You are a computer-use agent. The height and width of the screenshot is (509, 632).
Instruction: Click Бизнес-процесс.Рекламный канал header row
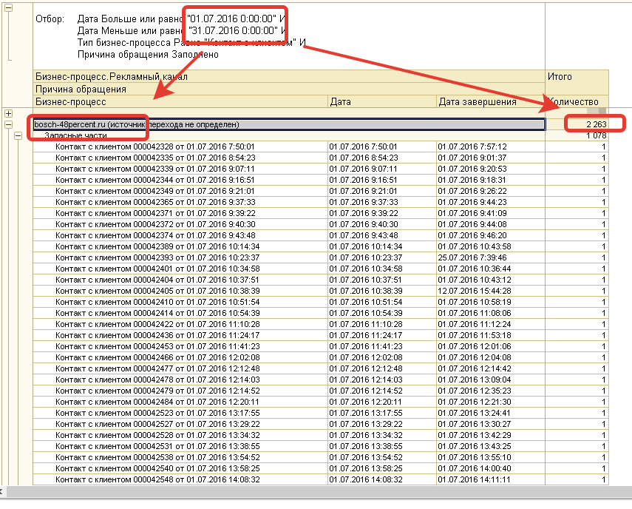[x=289, y=77]
